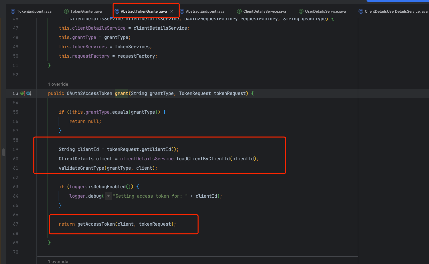Close the AbstractTokenGranter.java tab
This screenshot has width=429, height=264.
[x=172, y=11]
